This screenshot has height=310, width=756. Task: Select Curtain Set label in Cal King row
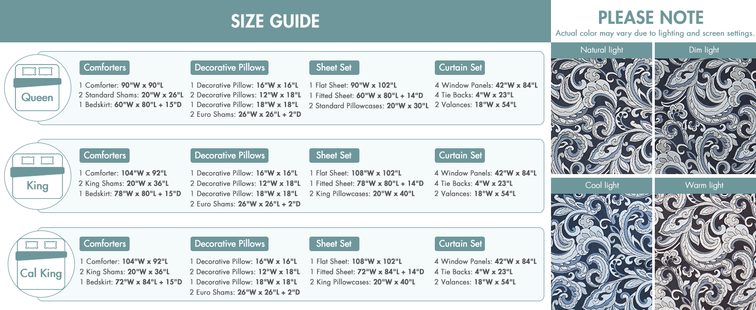coord(460,244)
